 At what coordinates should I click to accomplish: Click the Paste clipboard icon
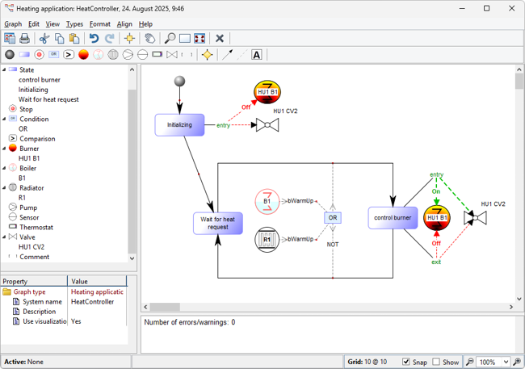pyautogui.click(x=74, y=38)
